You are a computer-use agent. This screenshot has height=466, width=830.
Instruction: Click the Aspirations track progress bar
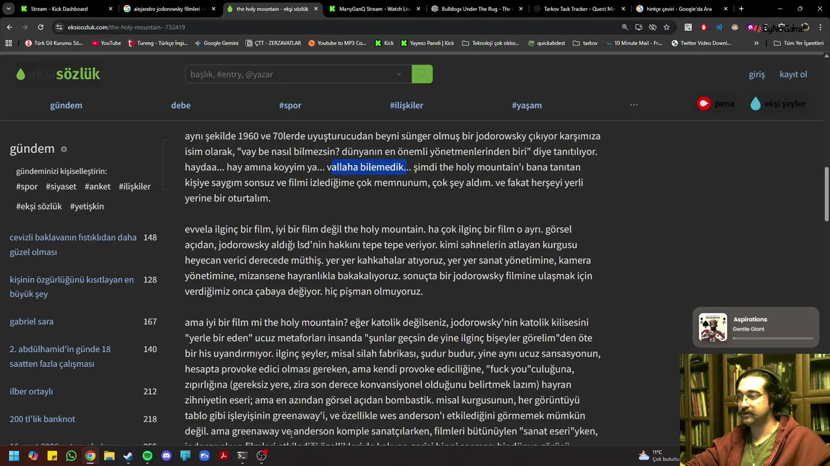point(773,338)
